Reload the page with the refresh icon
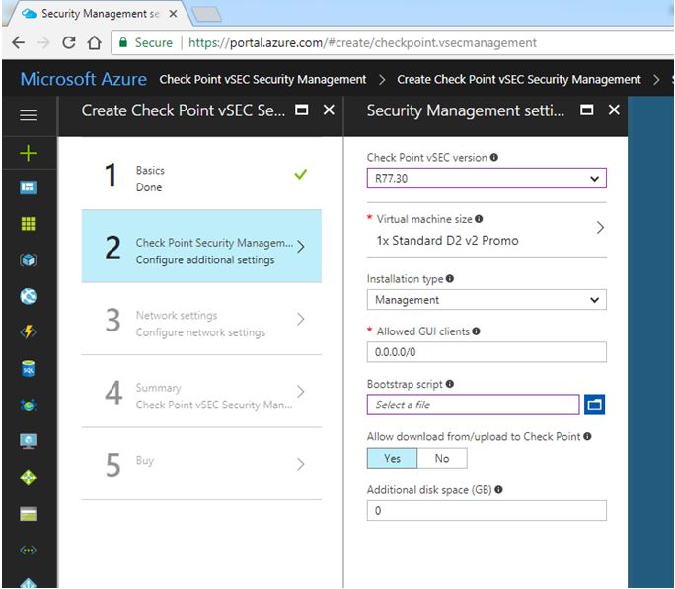 (x=69, y=42)
